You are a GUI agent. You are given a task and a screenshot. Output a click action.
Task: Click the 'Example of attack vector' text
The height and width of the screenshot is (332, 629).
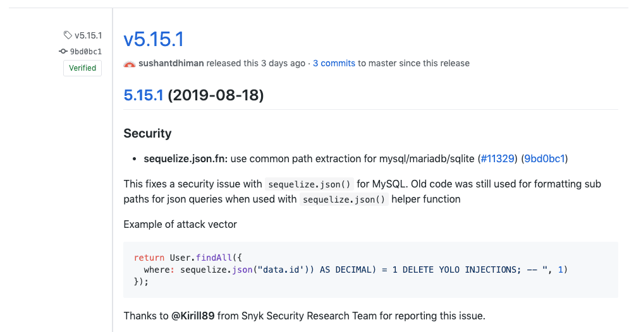click(180, 224)
